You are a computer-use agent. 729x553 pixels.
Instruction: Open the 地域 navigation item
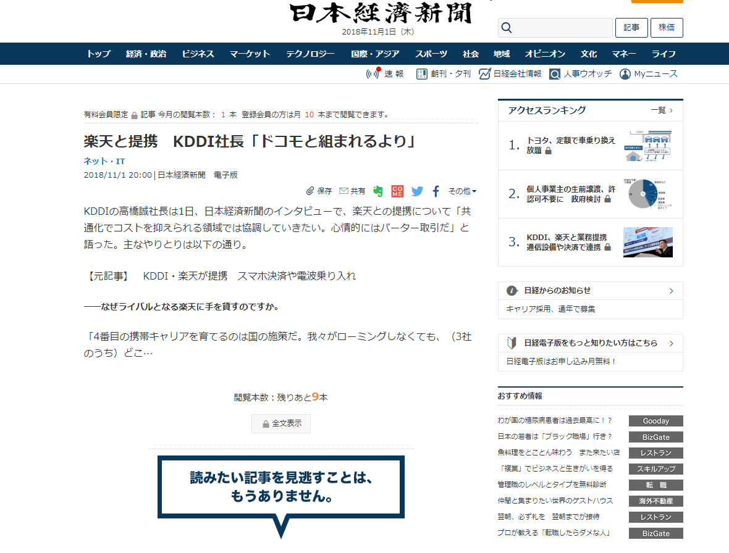click(x=502, y=54)
